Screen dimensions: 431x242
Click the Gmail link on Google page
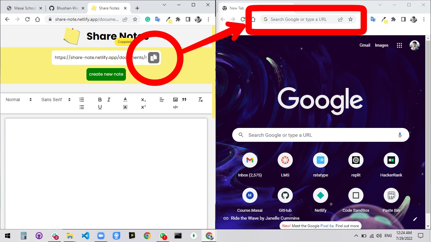(365, 45)
